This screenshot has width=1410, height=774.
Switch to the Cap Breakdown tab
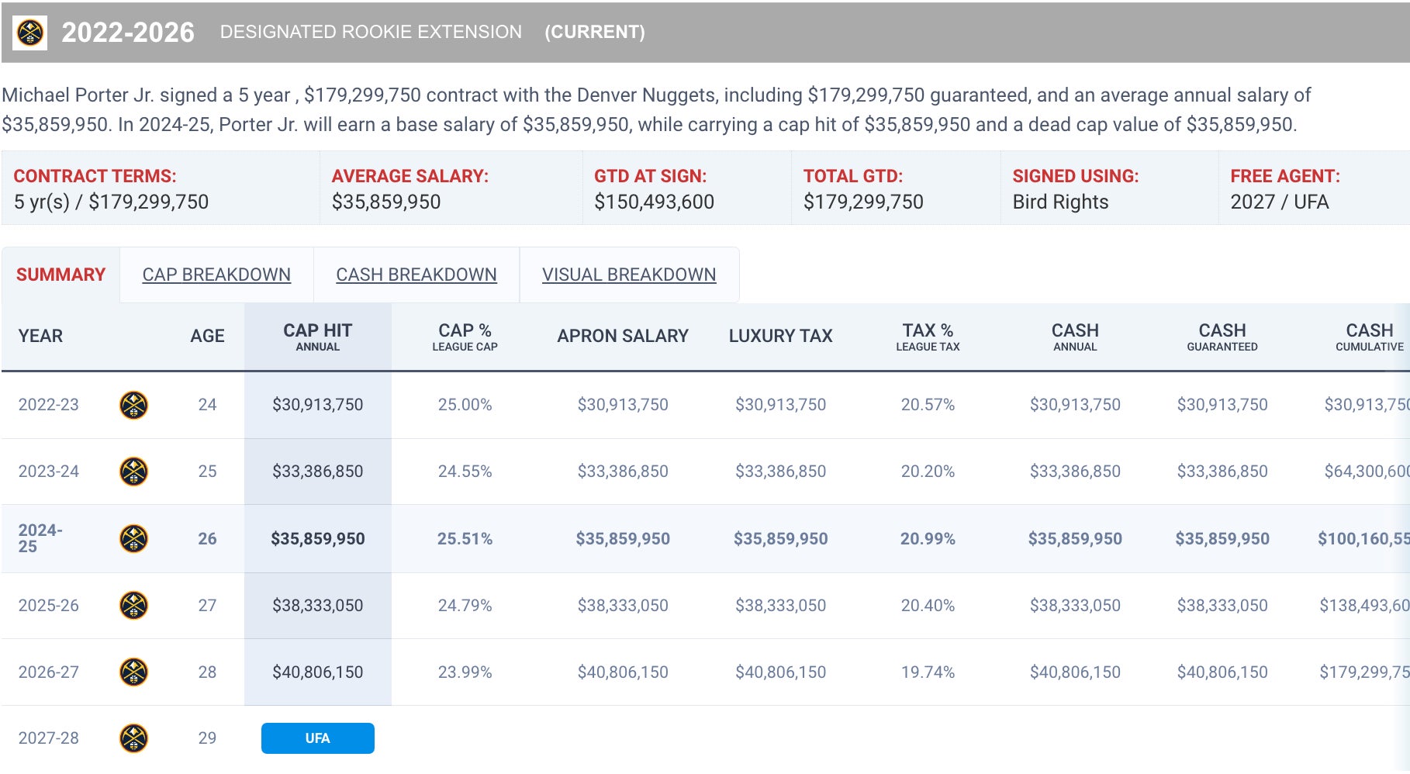click(x=216, y=275)
